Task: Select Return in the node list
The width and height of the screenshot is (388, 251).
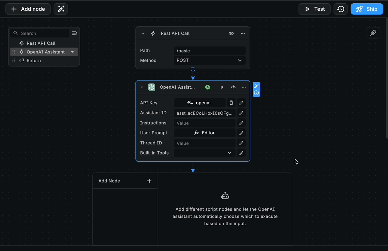Action: pyautogui.click(x=34, y=61)
